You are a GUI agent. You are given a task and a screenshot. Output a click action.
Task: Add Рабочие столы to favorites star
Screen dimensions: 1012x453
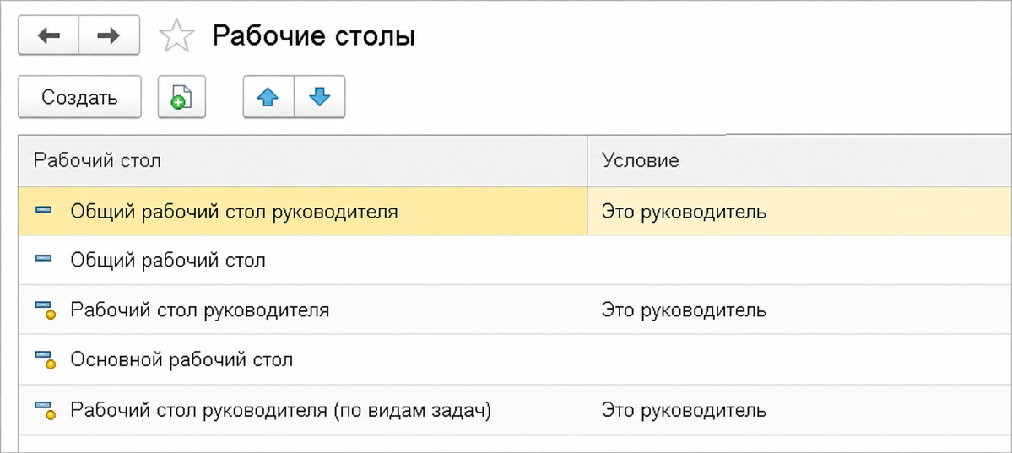(176, 36)
